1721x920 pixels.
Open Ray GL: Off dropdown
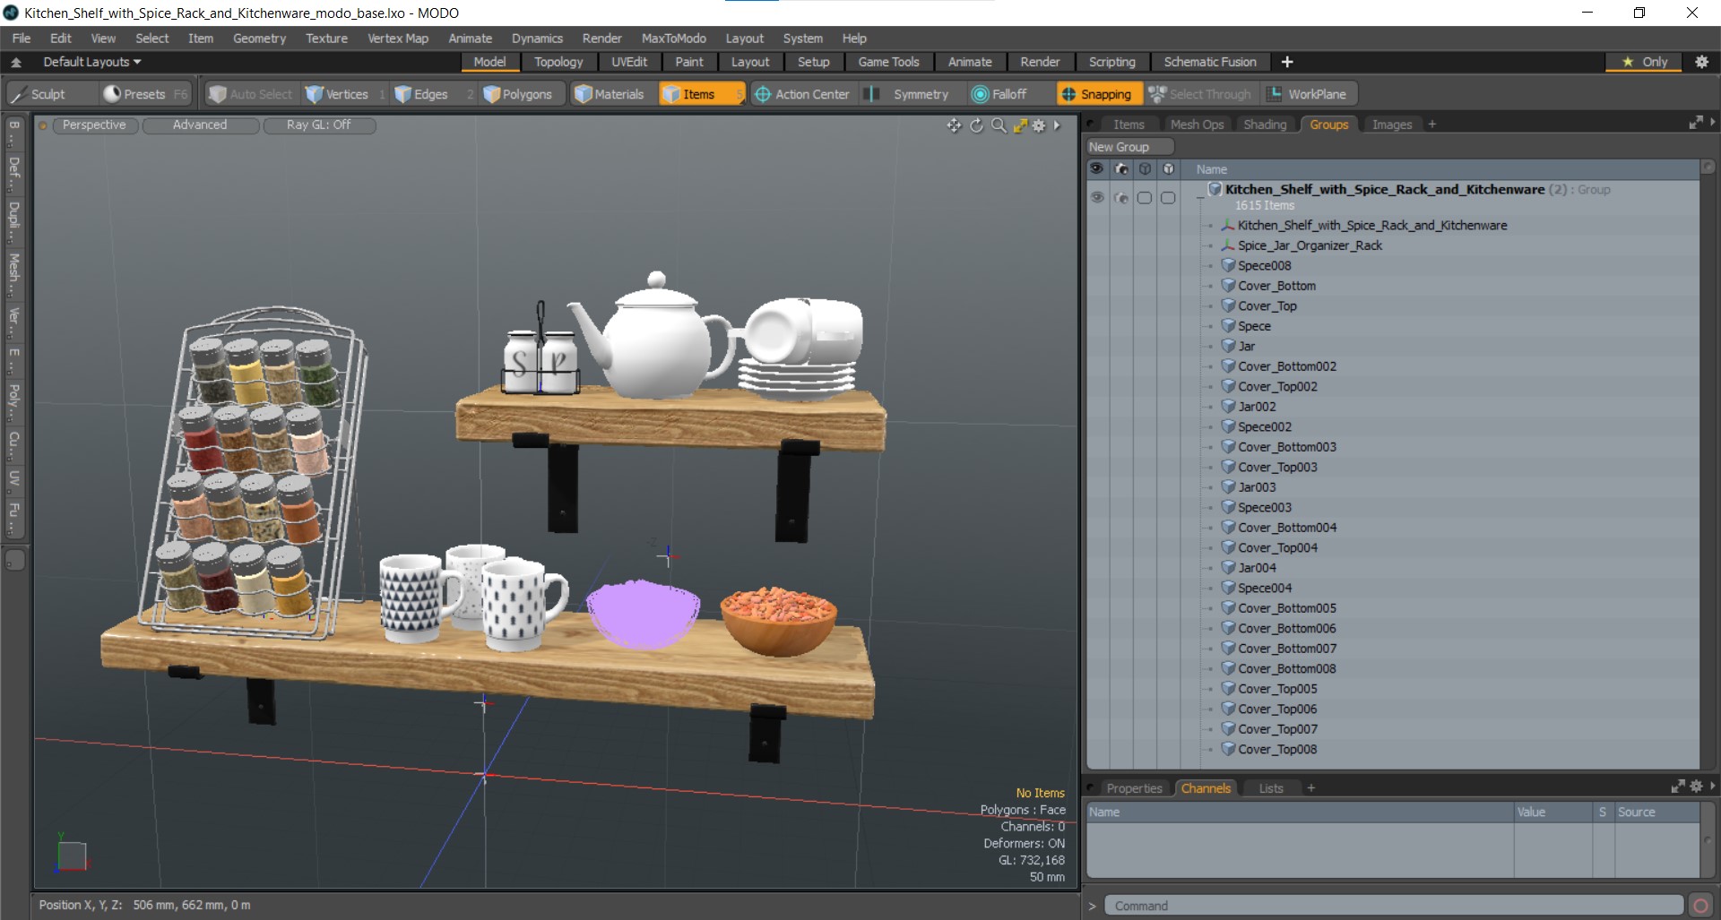[319, 125]
